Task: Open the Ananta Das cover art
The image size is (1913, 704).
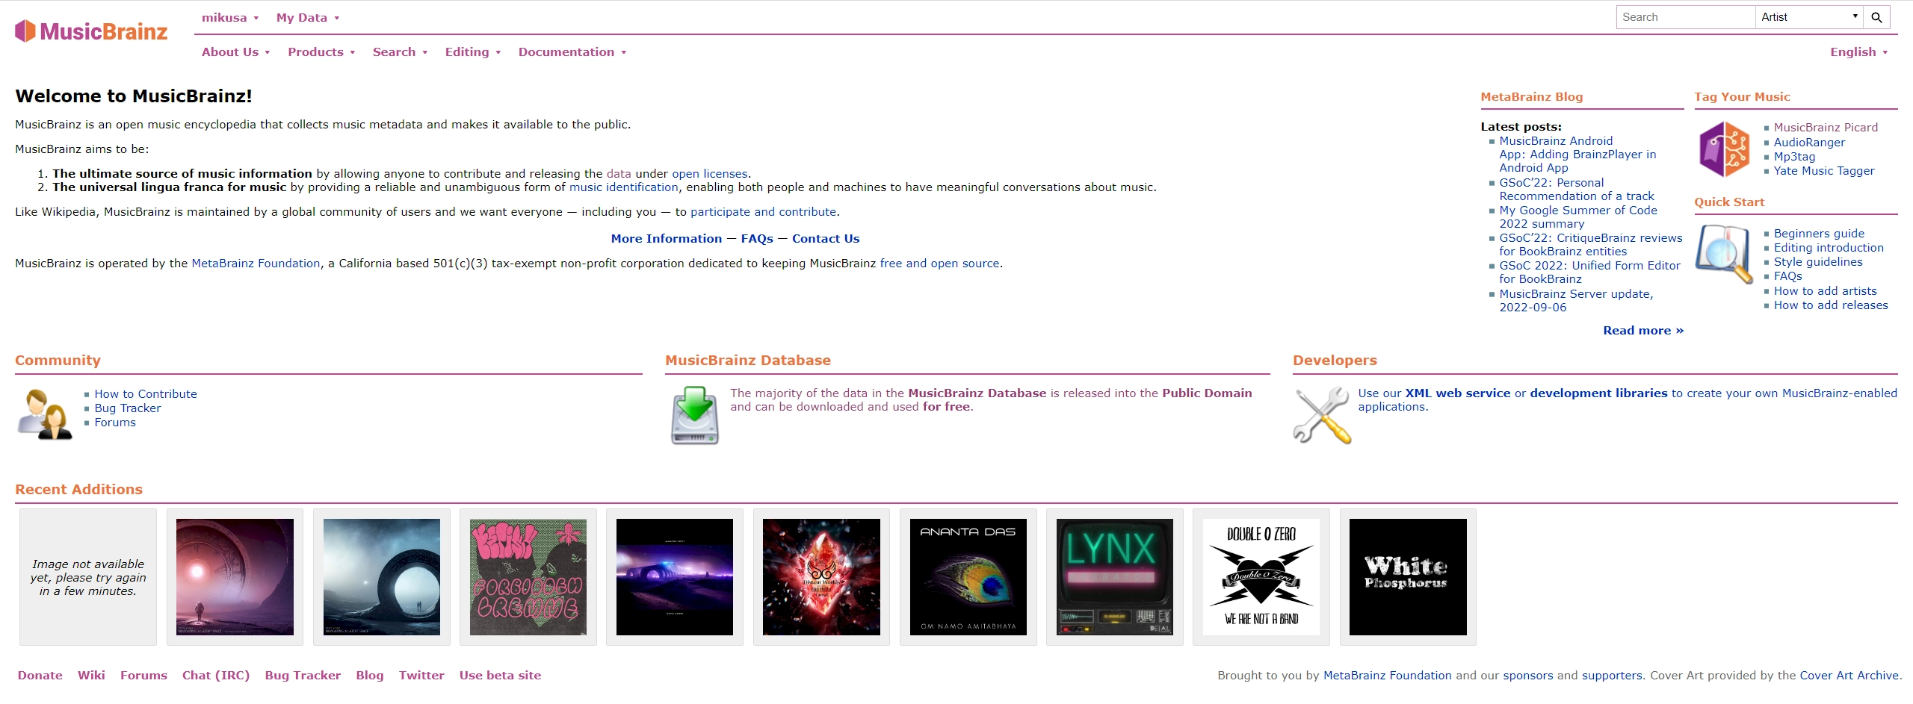Action: pyautogui.click(x=968, y=577)
